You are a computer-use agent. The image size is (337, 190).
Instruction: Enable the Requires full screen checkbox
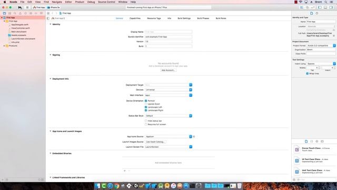point(146,125)
